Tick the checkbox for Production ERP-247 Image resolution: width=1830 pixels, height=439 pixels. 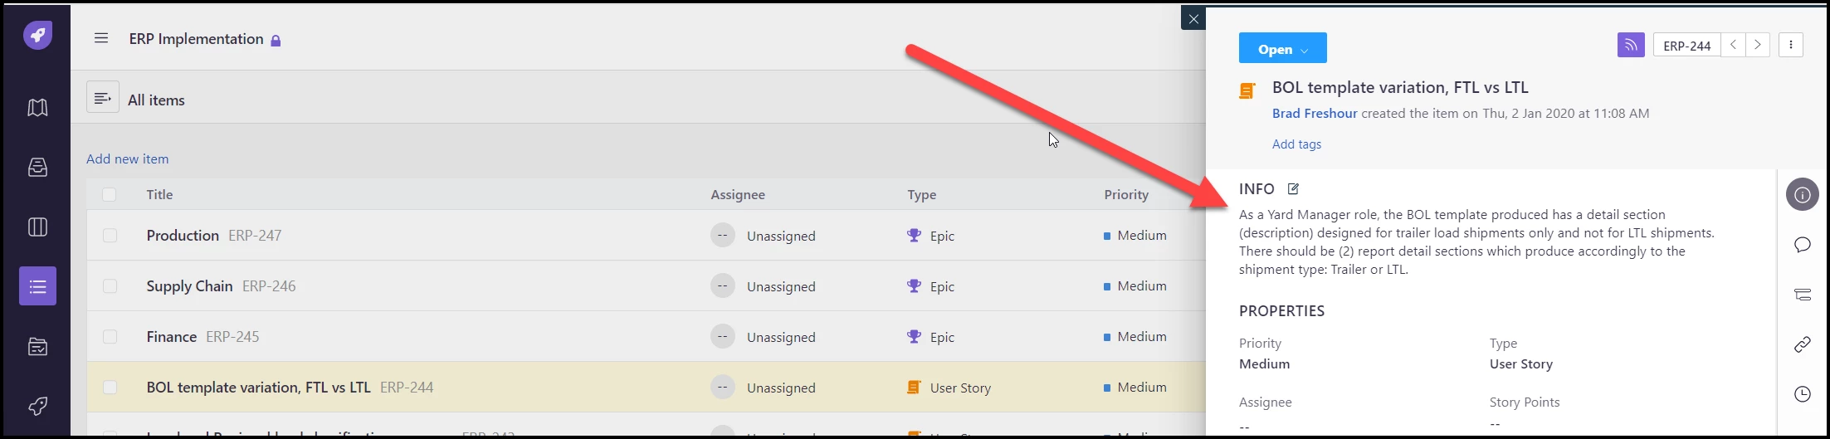tap(110, 236)
